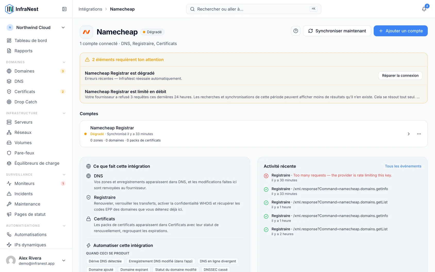The height and width of the screenshot is (272, 435).
Task: Click the Rapports document icon
Action: tap(9, 51)
